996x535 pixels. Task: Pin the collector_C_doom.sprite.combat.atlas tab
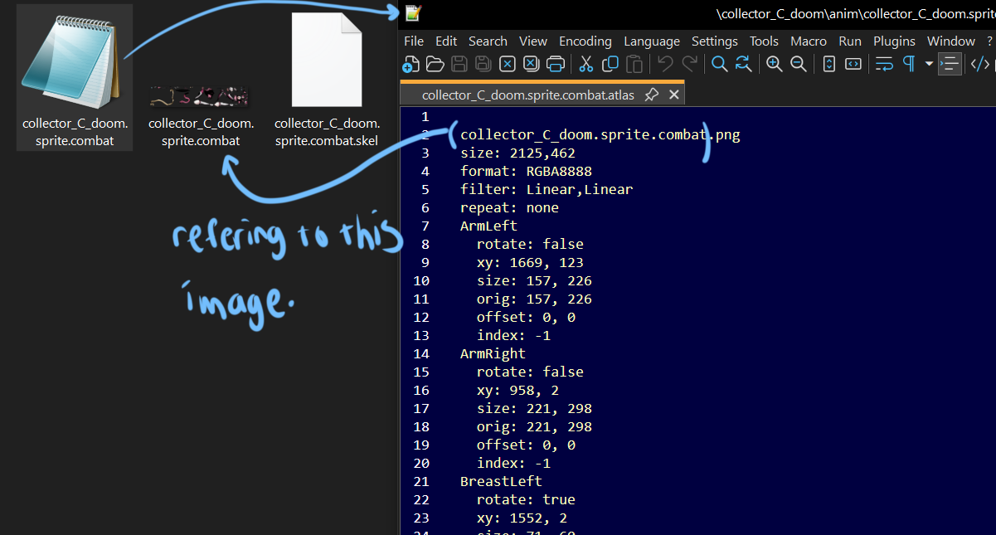coord(652,95)
